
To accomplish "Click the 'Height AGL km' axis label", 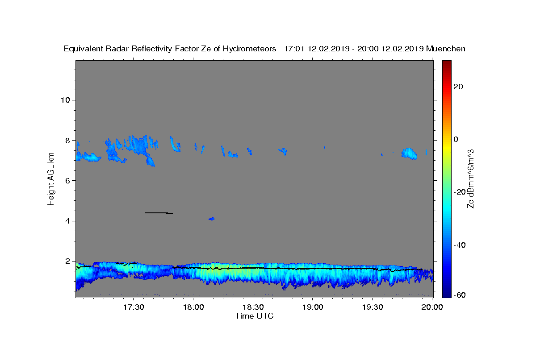I will (51, 178).
